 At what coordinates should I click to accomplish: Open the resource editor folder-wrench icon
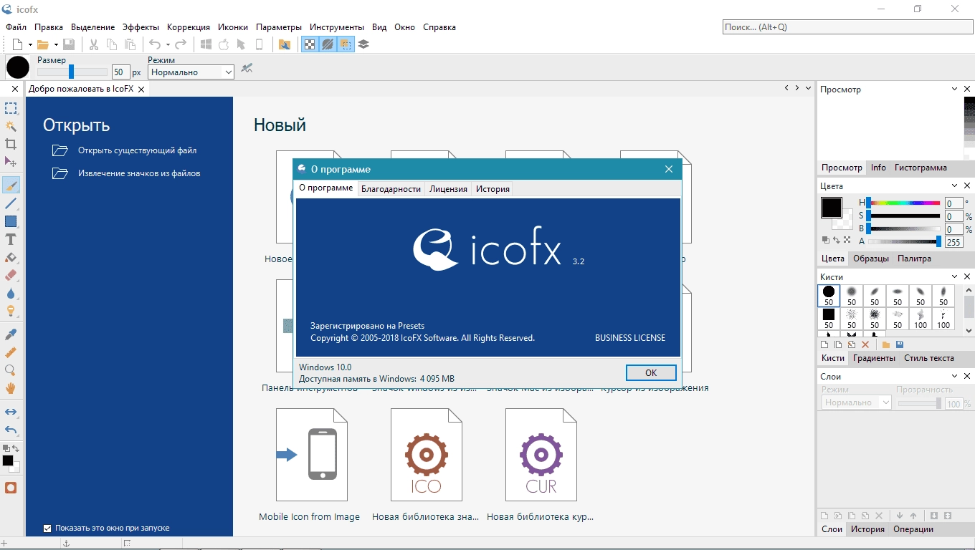tap(285, 44)
